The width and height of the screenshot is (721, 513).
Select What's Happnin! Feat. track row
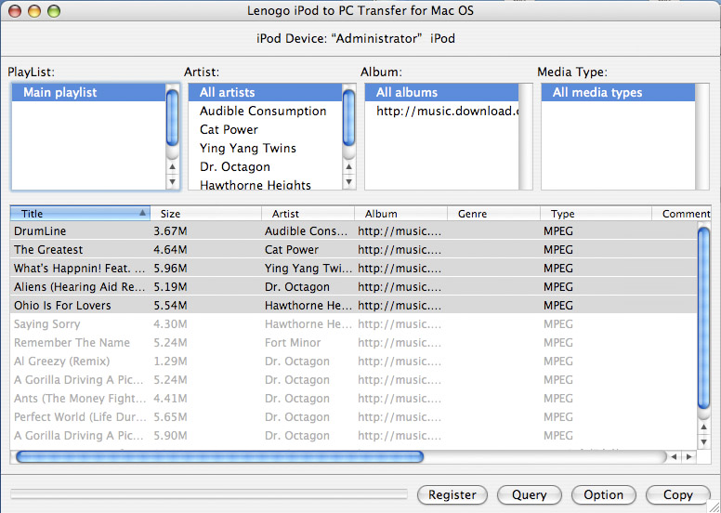(x=353, y=269)
